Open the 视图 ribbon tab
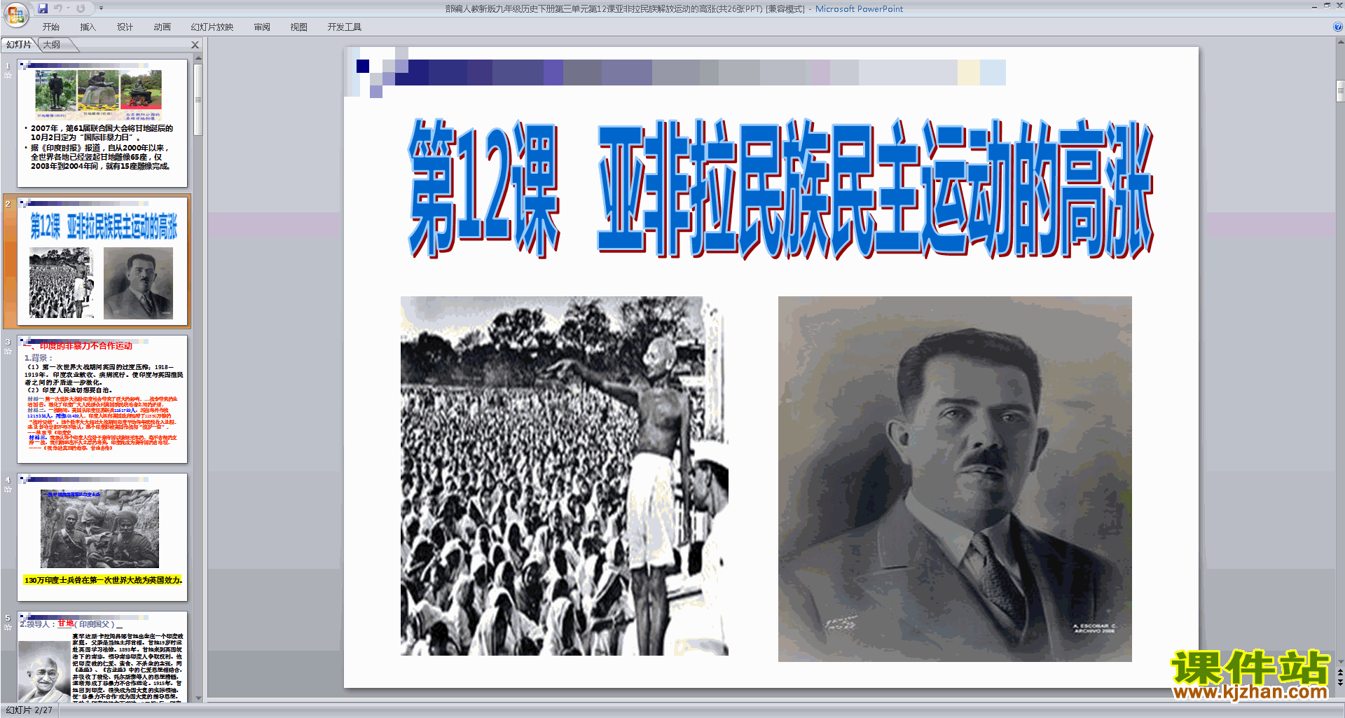 coord(299,27)
